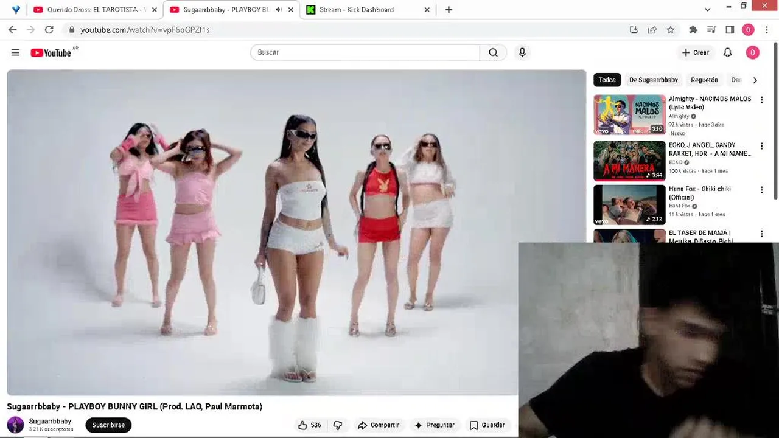Screen dimensions: 779x438
Task: Go forward with the browser arrow
Action: click(x=30, y=29)
